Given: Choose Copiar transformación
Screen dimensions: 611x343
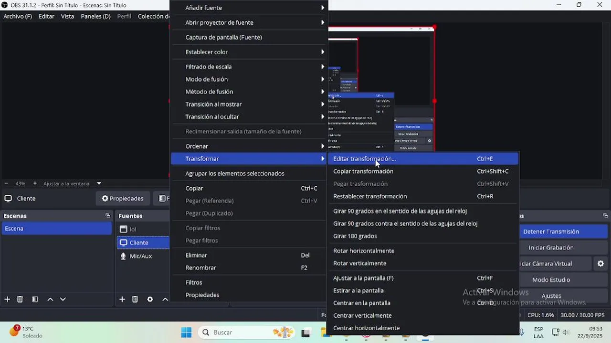Looking at the screenshot, I should tap(423, 171).
